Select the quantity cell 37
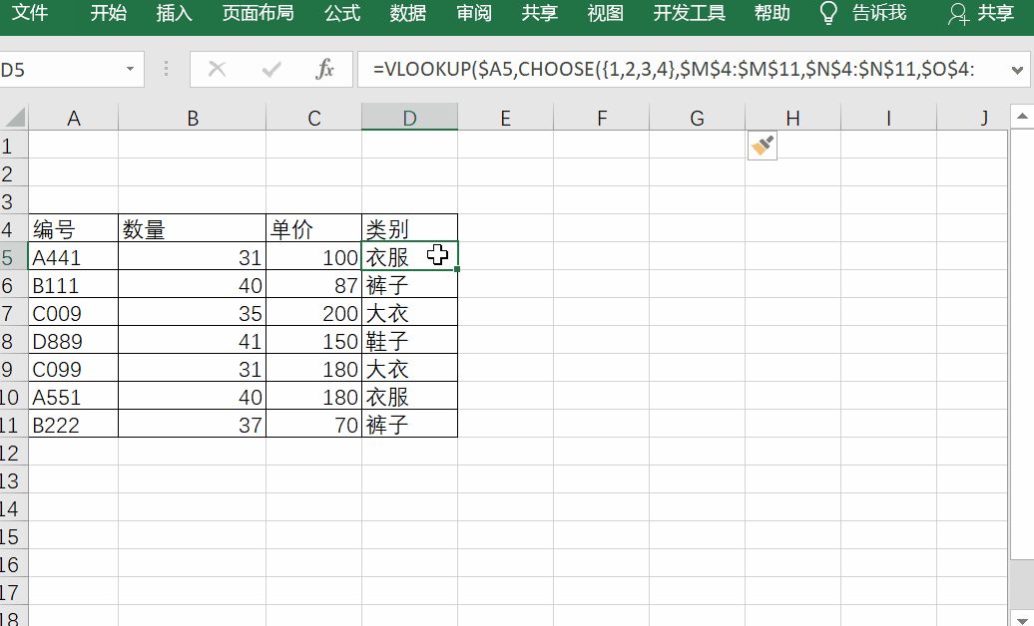 (192, 425)
